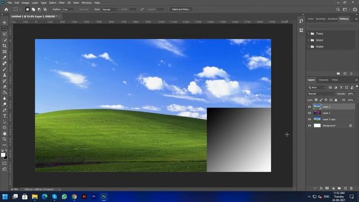Select the Rectangular Marquee tool in toolbar

pyautogui.click(x=4, y=28)
